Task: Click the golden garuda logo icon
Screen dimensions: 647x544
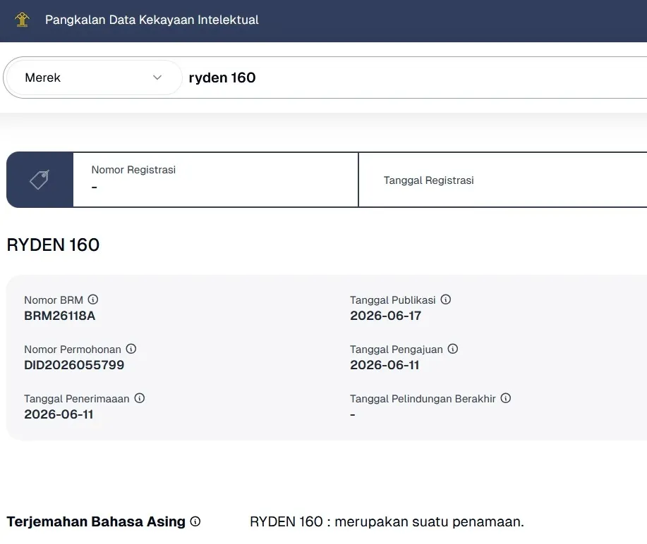Action: click(23, 19)
